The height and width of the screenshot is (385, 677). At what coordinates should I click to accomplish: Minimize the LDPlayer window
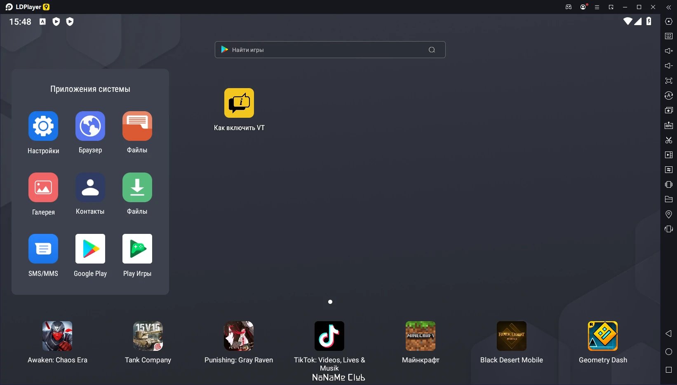pyautogui.click(x=625, y=7)
